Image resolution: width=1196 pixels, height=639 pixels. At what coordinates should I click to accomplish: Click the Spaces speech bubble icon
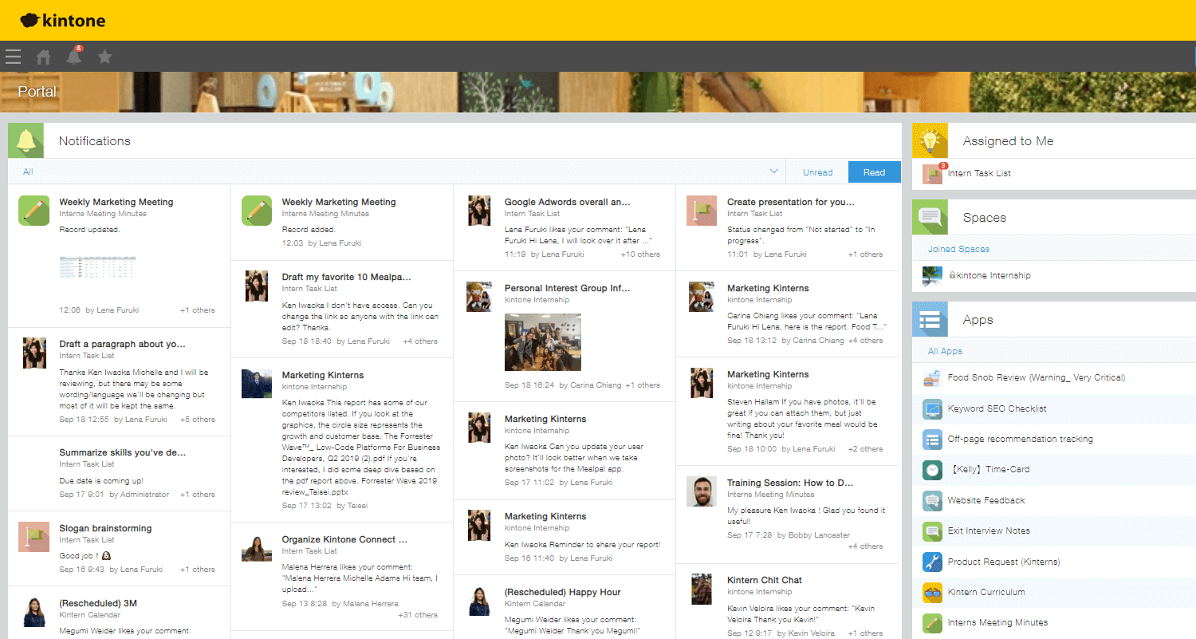pos(930,217)
